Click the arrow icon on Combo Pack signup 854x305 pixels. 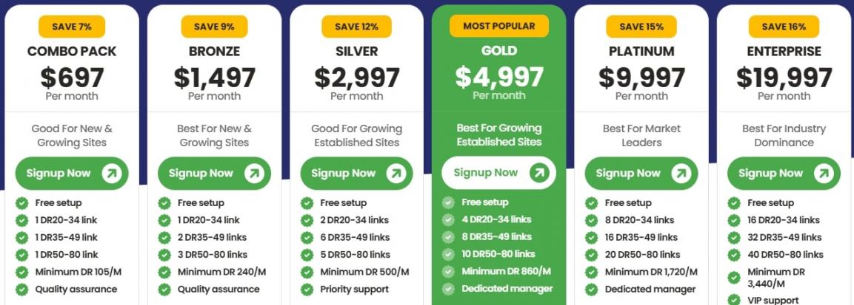[x=111, y=174]
